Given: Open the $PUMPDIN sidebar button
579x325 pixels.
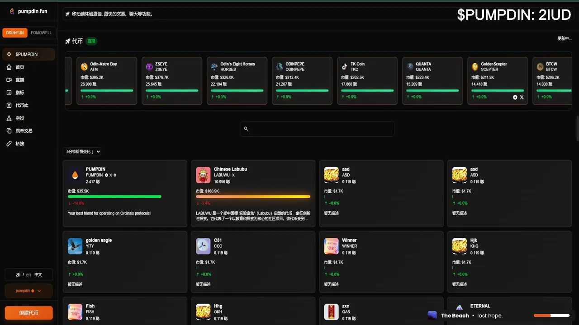Looking at the screenshot, I should tap(28, 54).
